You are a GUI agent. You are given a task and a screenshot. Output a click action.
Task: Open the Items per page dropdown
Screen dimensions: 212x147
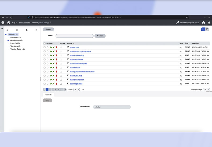point(206,90)
